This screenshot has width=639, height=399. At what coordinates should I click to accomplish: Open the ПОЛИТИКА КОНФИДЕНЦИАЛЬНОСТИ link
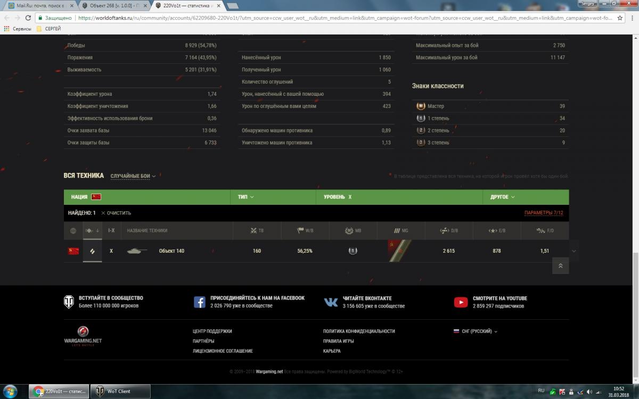coord(359,331)
